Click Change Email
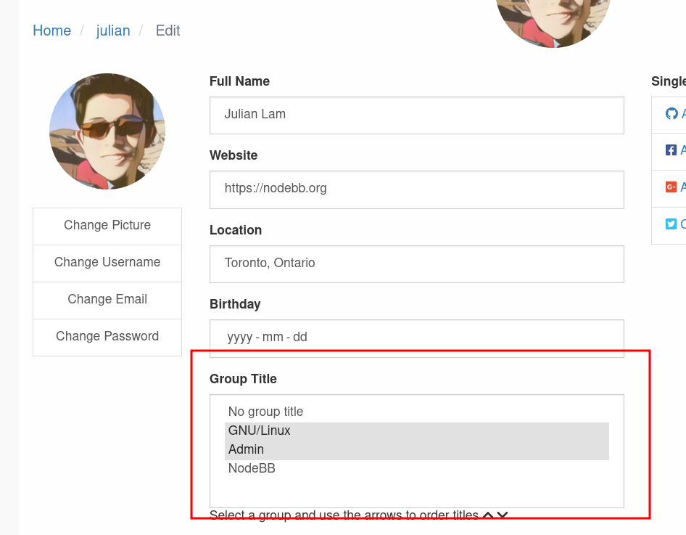 pyautogui.click(x=107, y=300)
